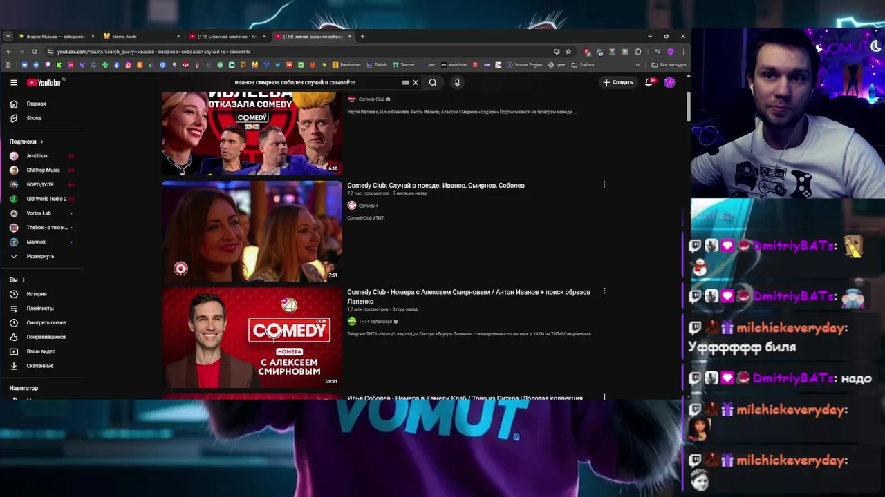Open Работа bookmarks folder

point(583,65)
